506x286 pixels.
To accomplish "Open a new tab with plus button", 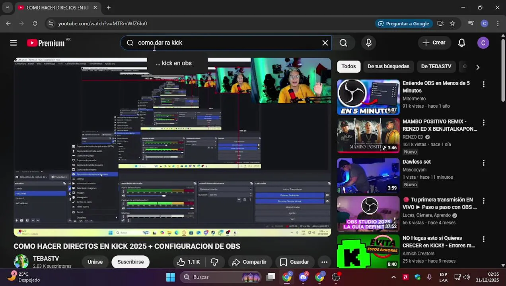I will click(109, 8).
